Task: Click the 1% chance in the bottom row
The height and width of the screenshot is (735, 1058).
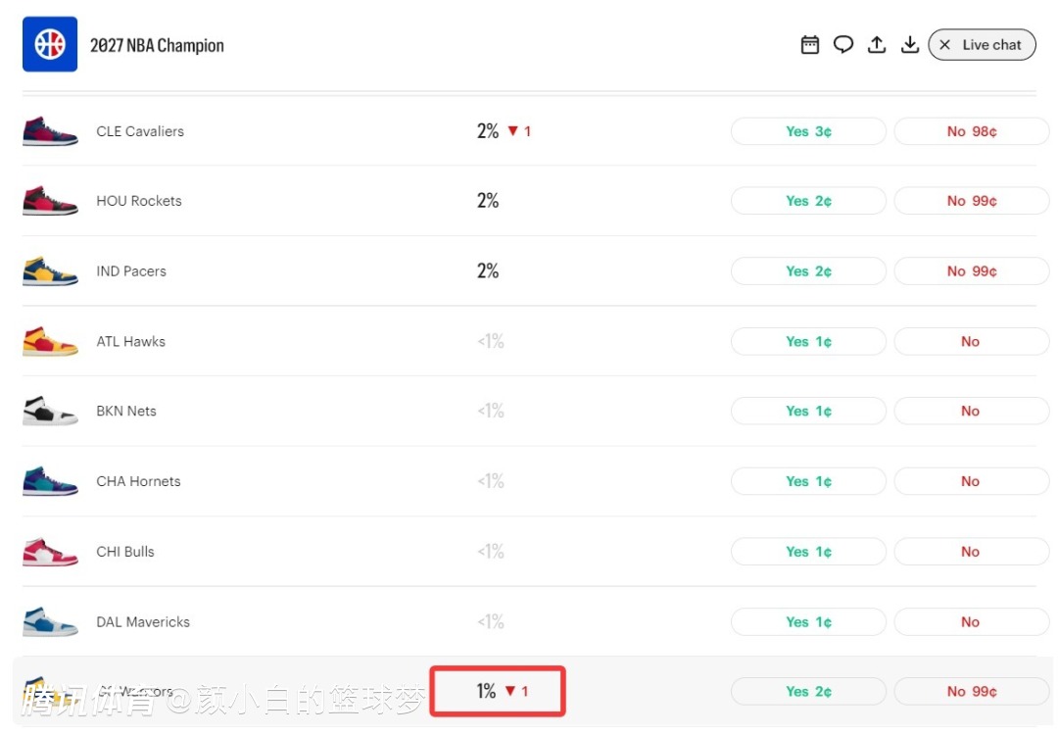Action: [487, 691]
